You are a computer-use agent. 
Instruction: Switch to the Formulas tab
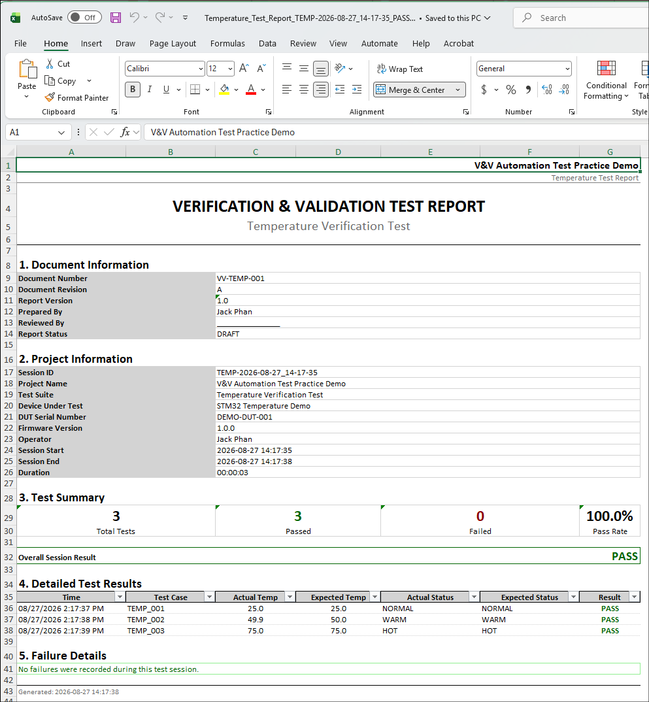click(227, 43)
